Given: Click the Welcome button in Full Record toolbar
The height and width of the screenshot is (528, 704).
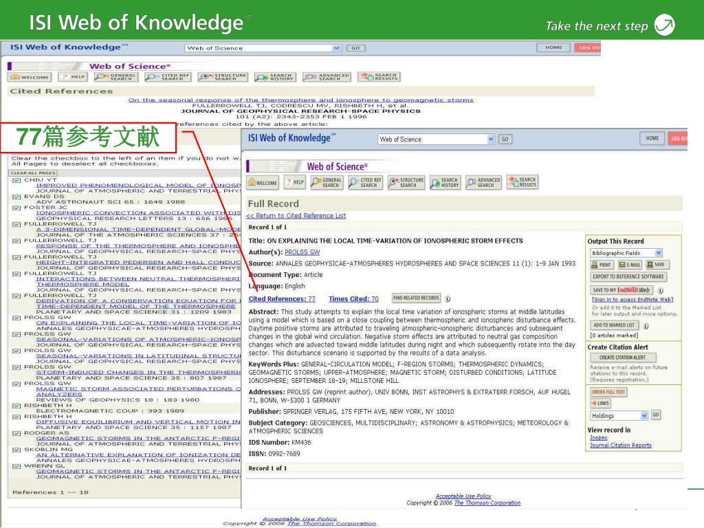Looking at the screenshot, I should pyautogui.click(x=263, y=182).
